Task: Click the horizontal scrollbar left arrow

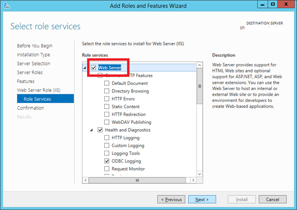Action: [x=86, y=180]
